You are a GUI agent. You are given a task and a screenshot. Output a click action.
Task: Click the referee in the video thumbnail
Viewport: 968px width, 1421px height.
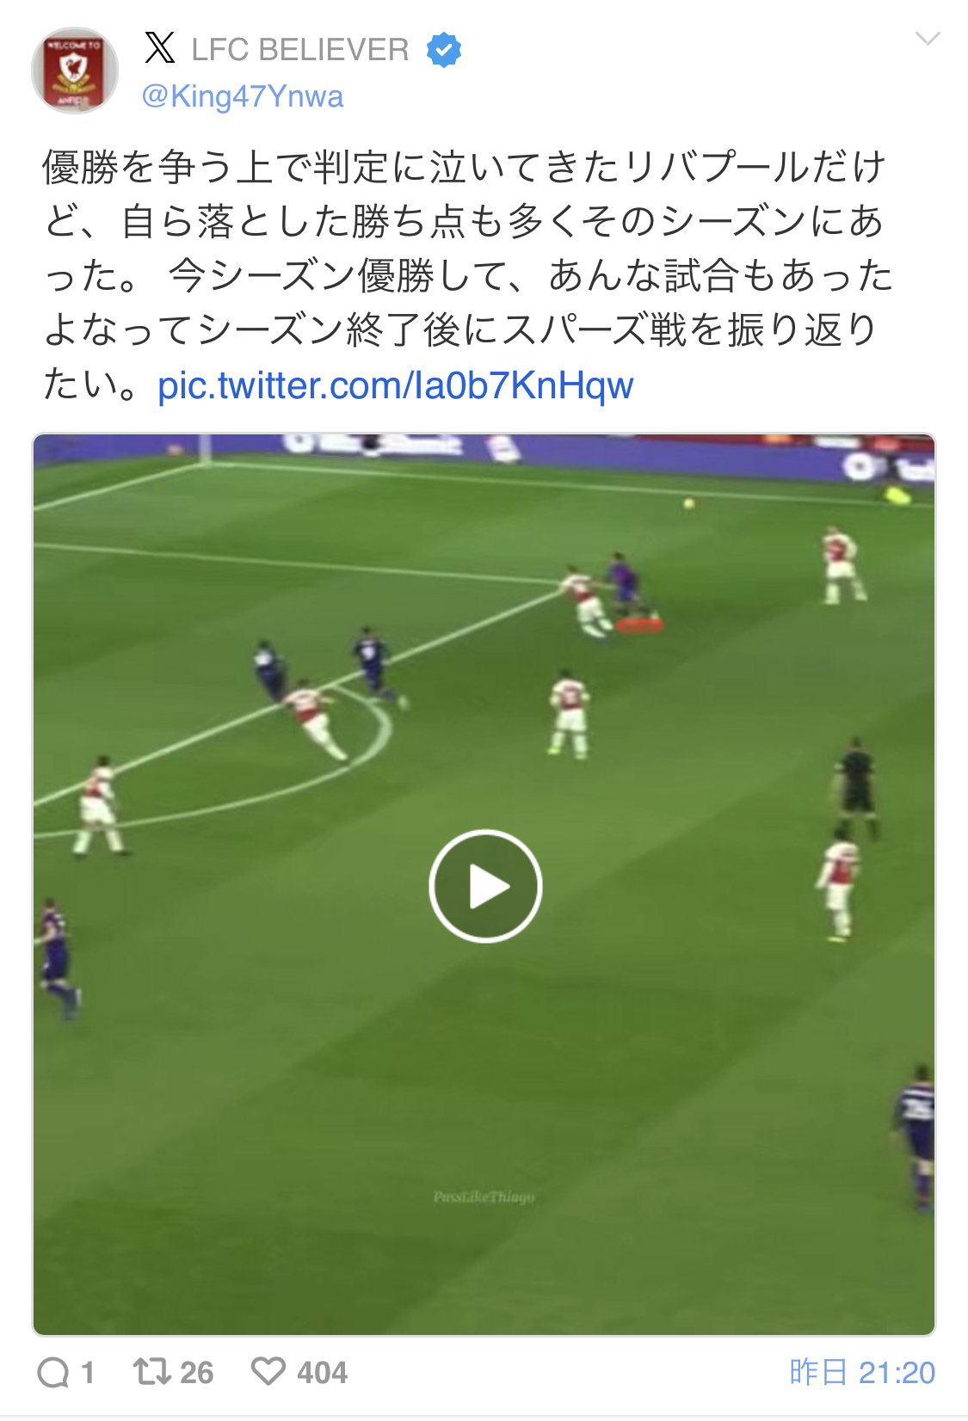856,787
